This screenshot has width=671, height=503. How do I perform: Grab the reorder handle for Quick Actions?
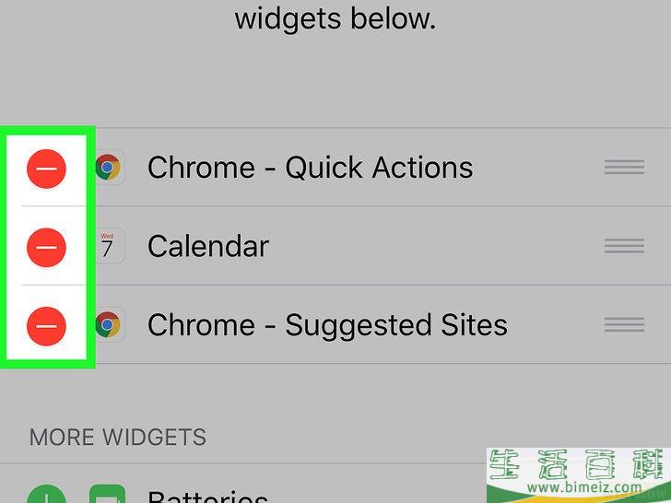pyautogui.click(x=624, y=167)
